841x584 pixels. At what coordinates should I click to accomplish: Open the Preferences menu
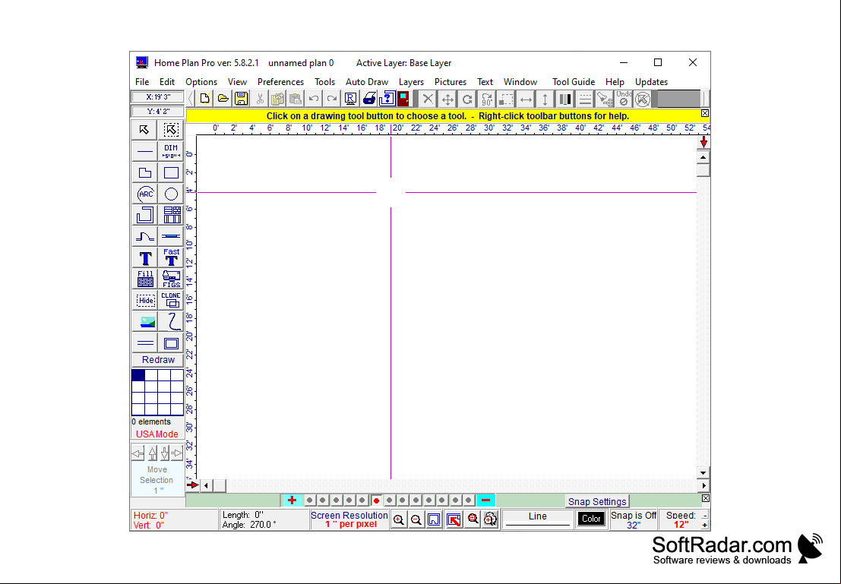280,82
